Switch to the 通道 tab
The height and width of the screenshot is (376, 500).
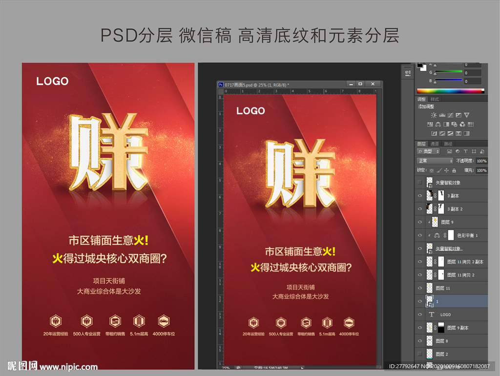tap(434, 144)
